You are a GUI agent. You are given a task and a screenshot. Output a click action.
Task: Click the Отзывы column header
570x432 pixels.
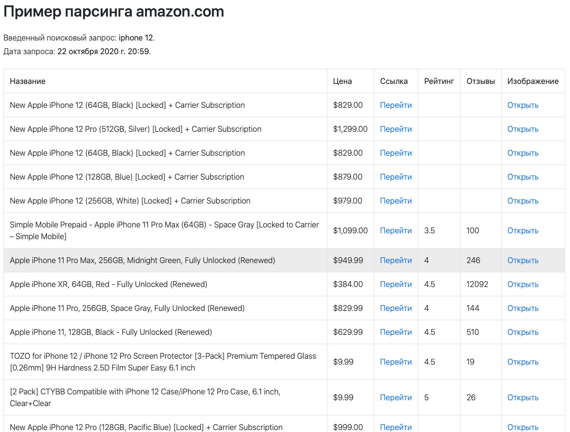481,82
